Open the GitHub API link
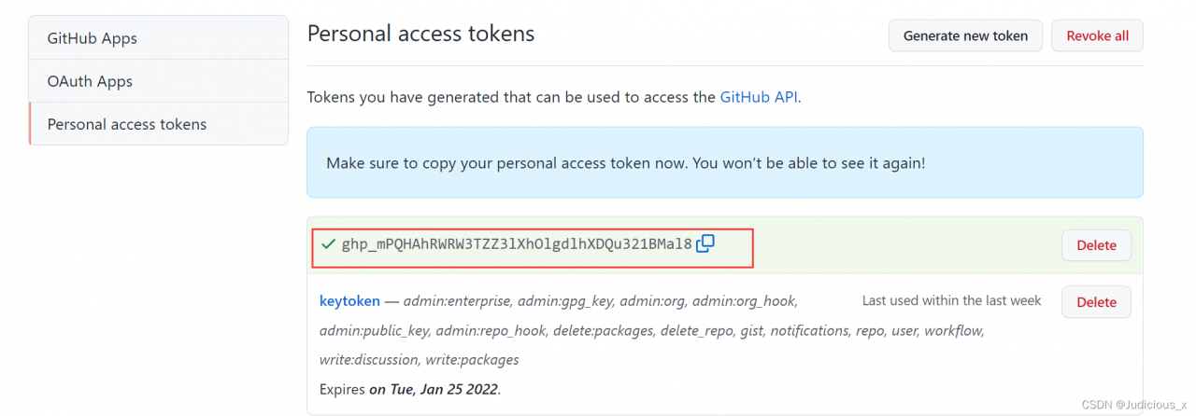Screen dimensions: 1196x416 pos(759,96)
